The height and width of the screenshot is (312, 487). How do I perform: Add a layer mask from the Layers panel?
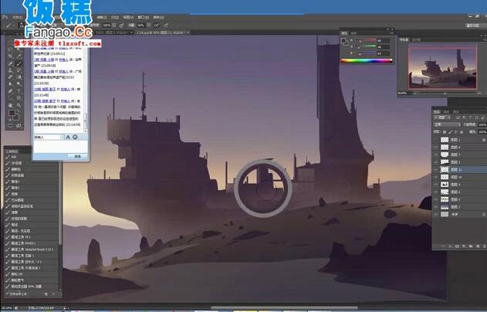pos(457,246)
